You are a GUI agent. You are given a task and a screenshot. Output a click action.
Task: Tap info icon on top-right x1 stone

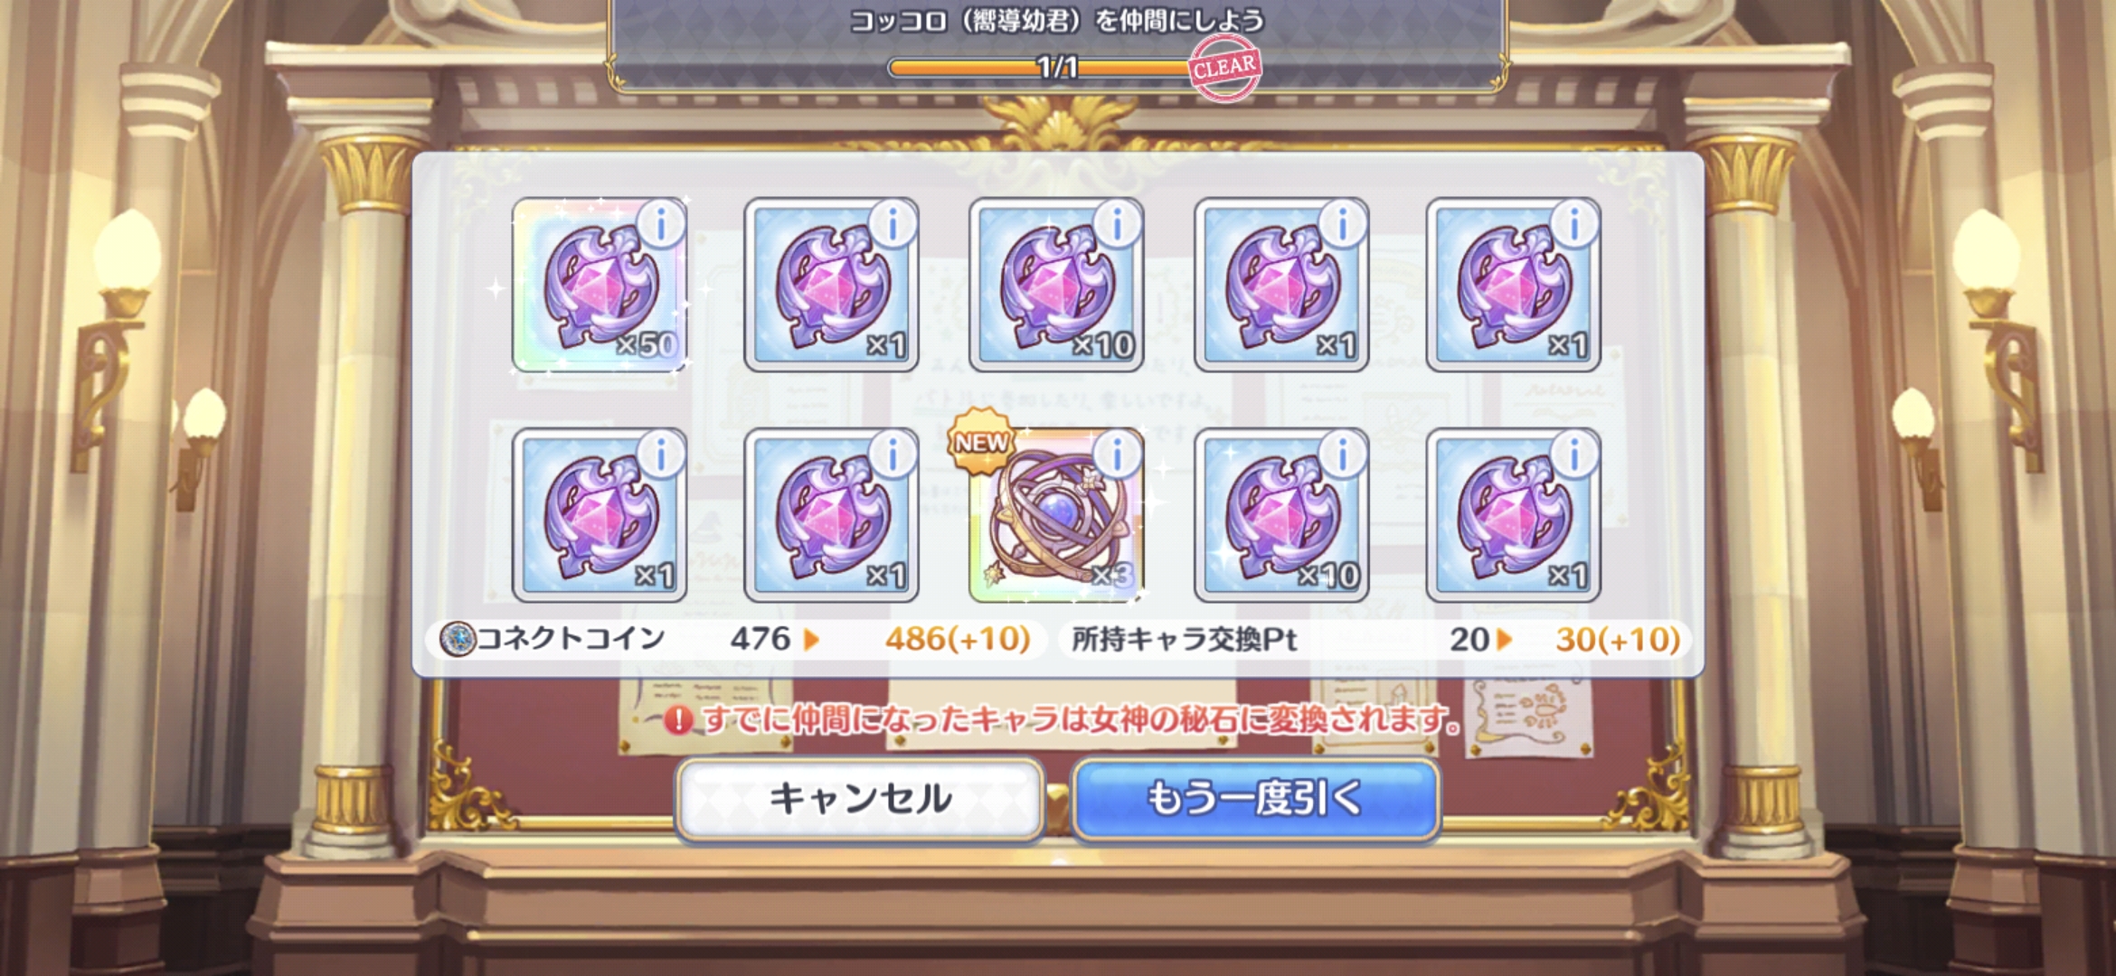(1574, 223)
